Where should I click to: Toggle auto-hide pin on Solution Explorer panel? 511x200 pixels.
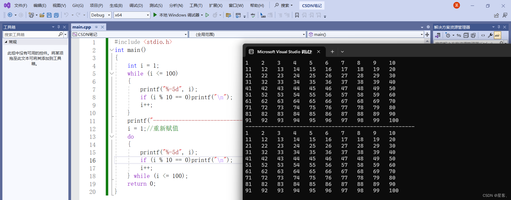[x=499, y=27]
